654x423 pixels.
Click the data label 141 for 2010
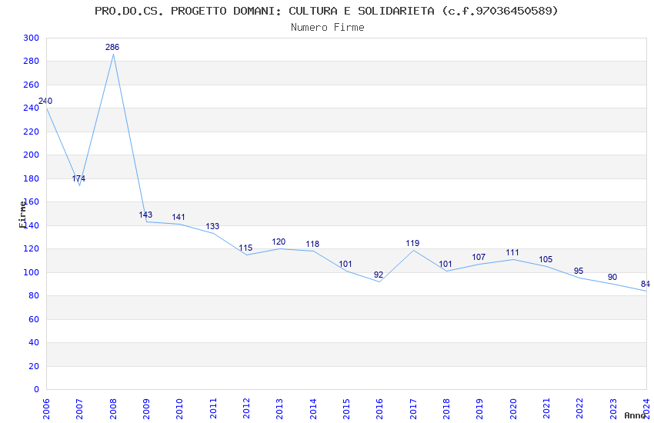[x=179, y=217]
